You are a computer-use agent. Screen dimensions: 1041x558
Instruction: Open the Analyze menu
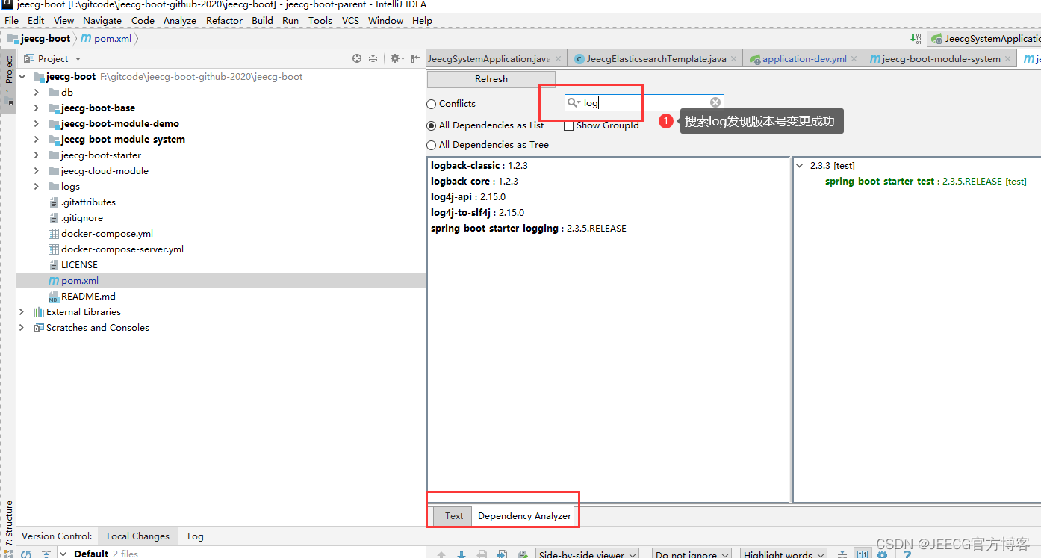[179, 21]
